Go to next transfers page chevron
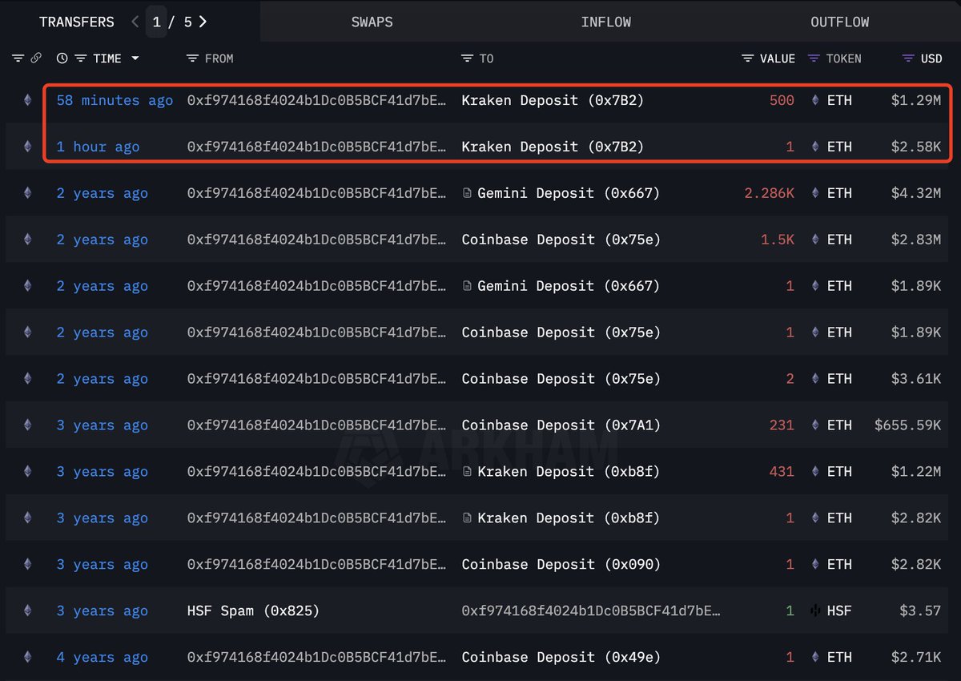 203,22
